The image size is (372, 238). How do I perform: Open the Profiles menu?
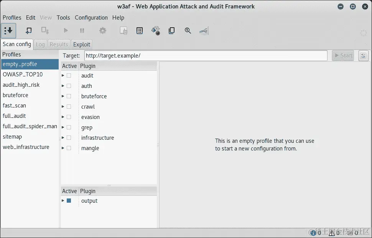[12, 18]
